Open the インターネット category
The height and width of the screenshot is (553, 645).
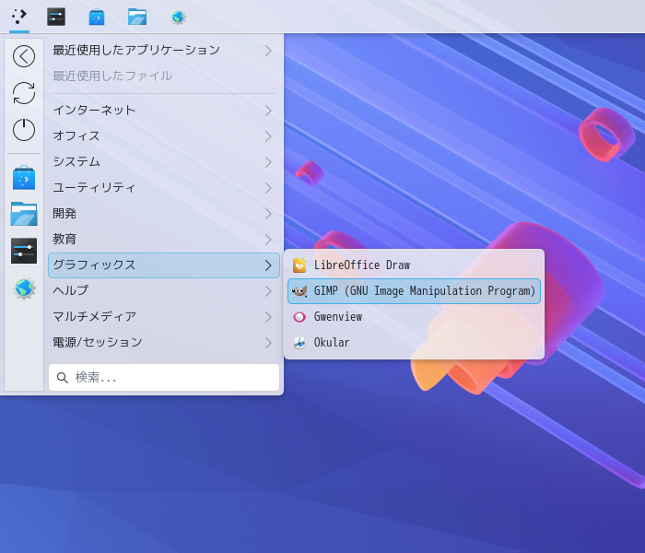164,111
